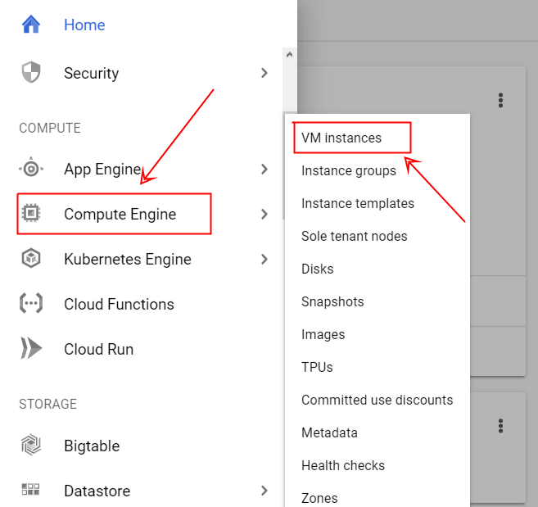This screenshot has height=507, width=538.
Task: Click the Datastore grid icon
Action: 30,490
